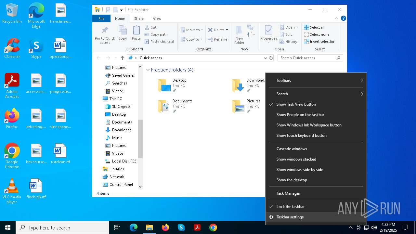Open Taskbar settings menu item

click(x=316, y=217)
